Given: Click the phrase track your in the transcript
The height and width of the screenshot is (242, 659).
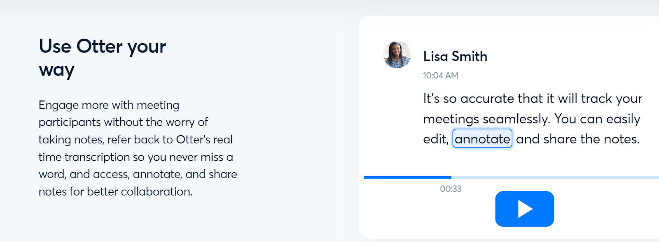Looking at the screenshot, I should tap(612, 99).
